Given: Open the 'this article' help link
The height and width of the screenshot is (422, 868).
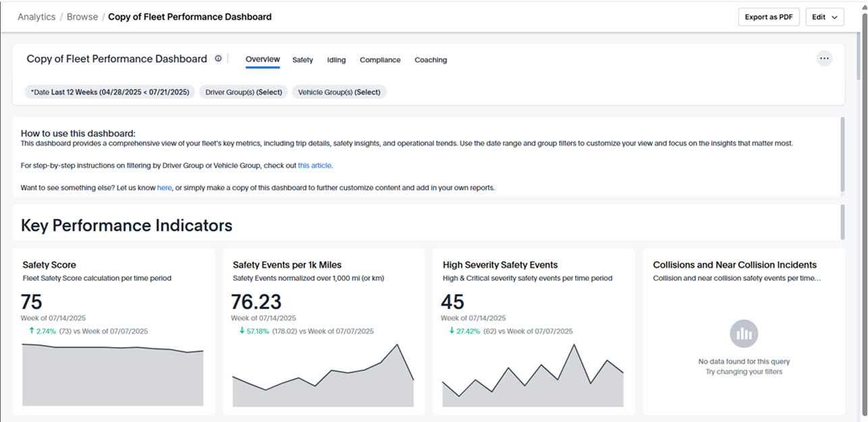Looking at the screenshot, I should pos(315,165).
